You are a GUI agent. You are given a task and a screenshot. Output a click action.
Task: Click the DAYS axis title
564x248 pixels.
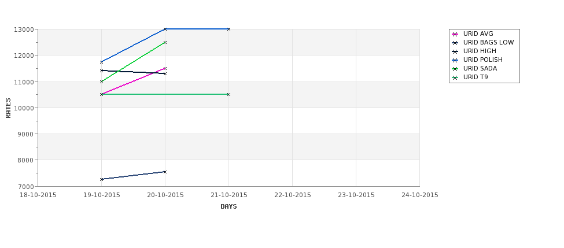[x=228, y=207]
